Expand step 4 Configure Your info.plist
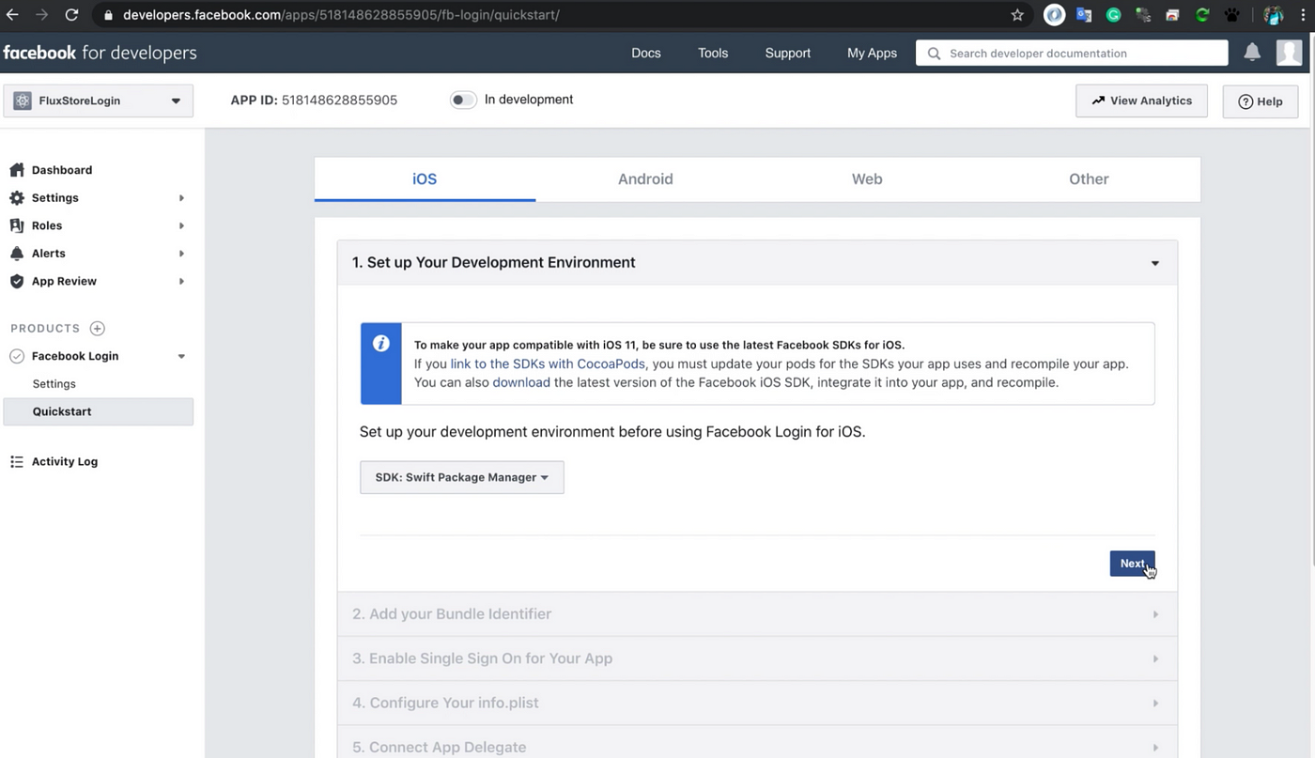This screenshot has height=758, width=1315. [x=757, y=703]
